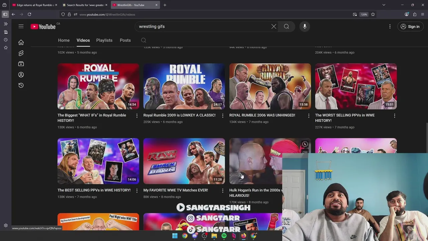Open 'My FAVORITE WWE TV Matches' thumbnail

184,161
